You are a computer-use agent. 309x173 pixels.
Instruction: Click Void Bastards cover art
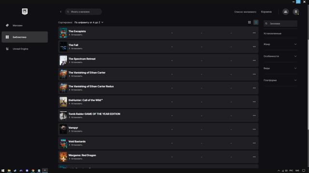[x=63, y=143]
